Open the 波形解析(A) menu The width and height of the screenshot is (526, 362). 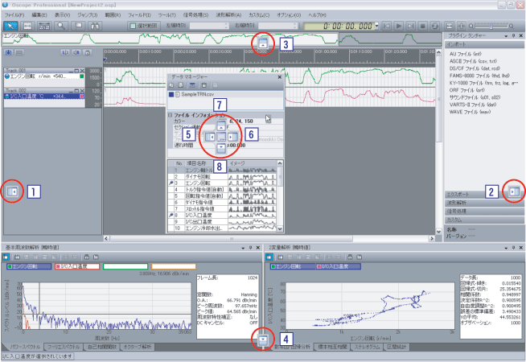click(228, 15)
